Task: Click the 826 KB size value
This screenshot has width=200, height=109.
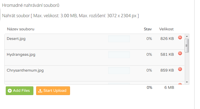Action: 167,39
